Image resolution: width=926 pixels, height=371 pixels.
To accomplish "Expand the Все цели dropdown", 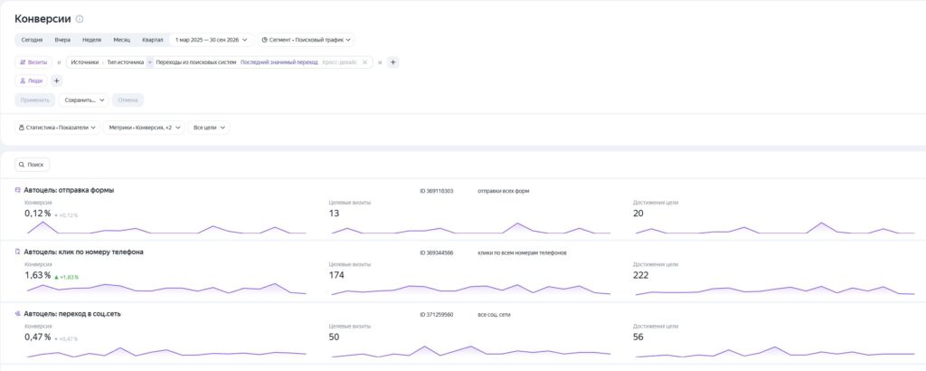I will pyautogui.click(x=209, y=128).
